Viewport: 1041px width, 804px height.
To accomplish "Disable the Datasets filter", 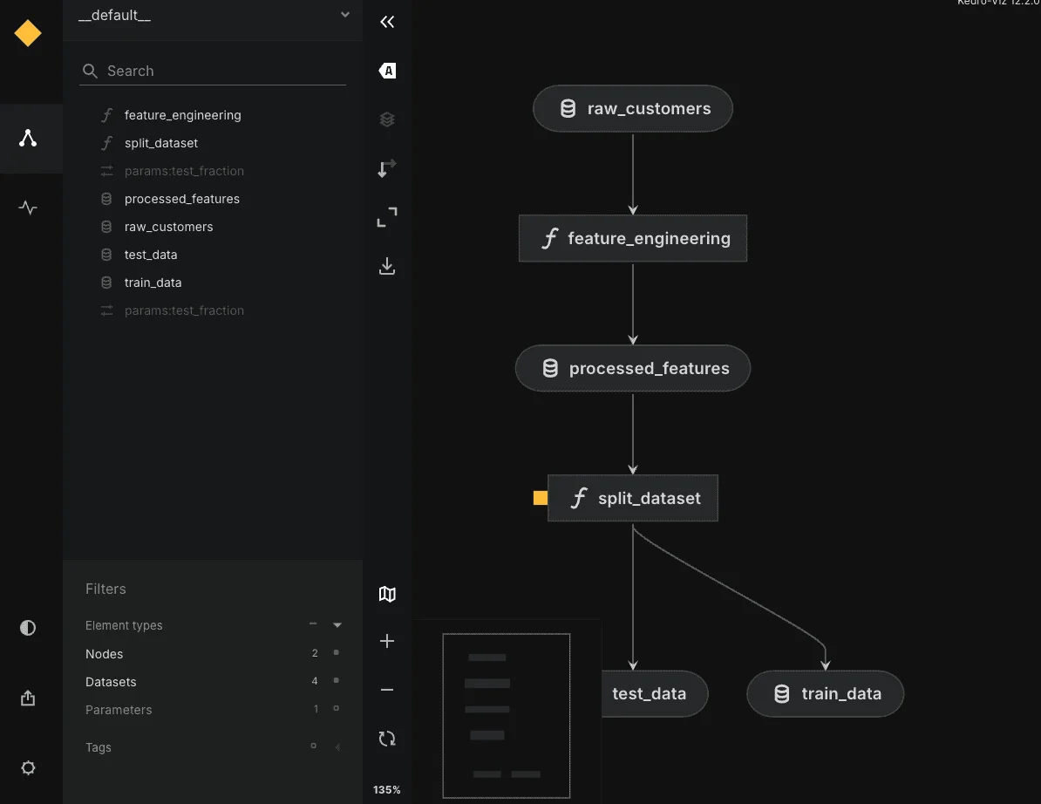I will pos(336,681).
